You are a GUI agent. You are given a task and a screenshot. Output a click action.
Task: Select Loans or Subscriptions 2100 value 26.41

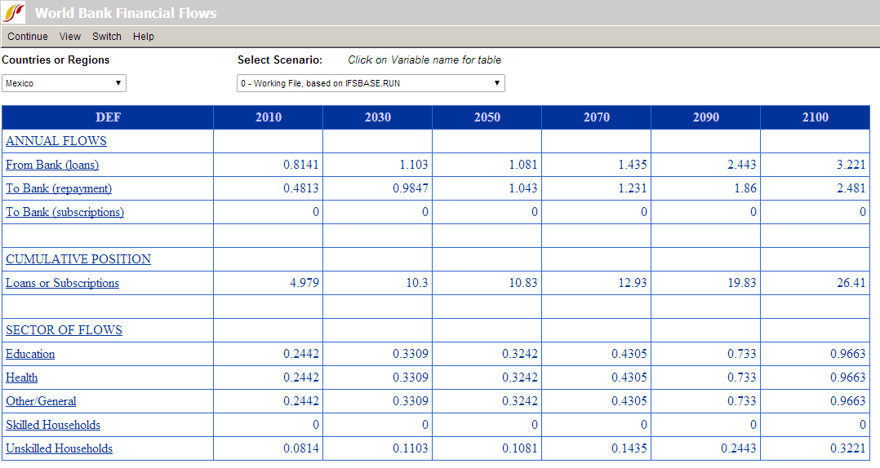tap(851, 283)
